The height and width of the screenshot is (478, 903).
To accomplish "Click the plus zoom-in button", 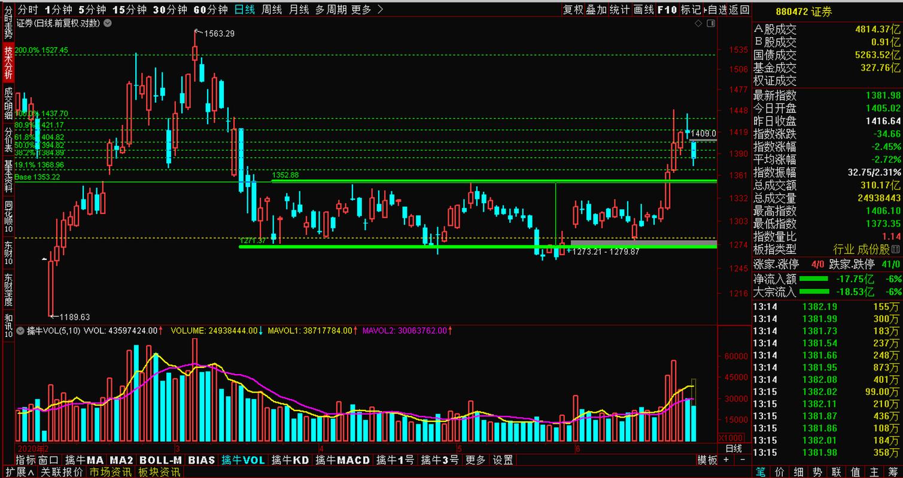I will coord(726,460).
